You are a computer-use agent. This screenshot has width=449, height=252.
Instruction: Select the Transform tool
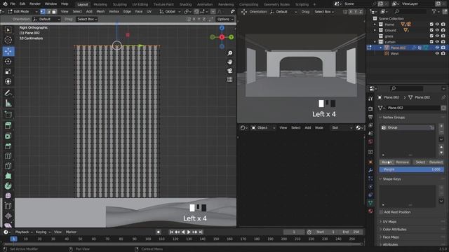point(8,81)
